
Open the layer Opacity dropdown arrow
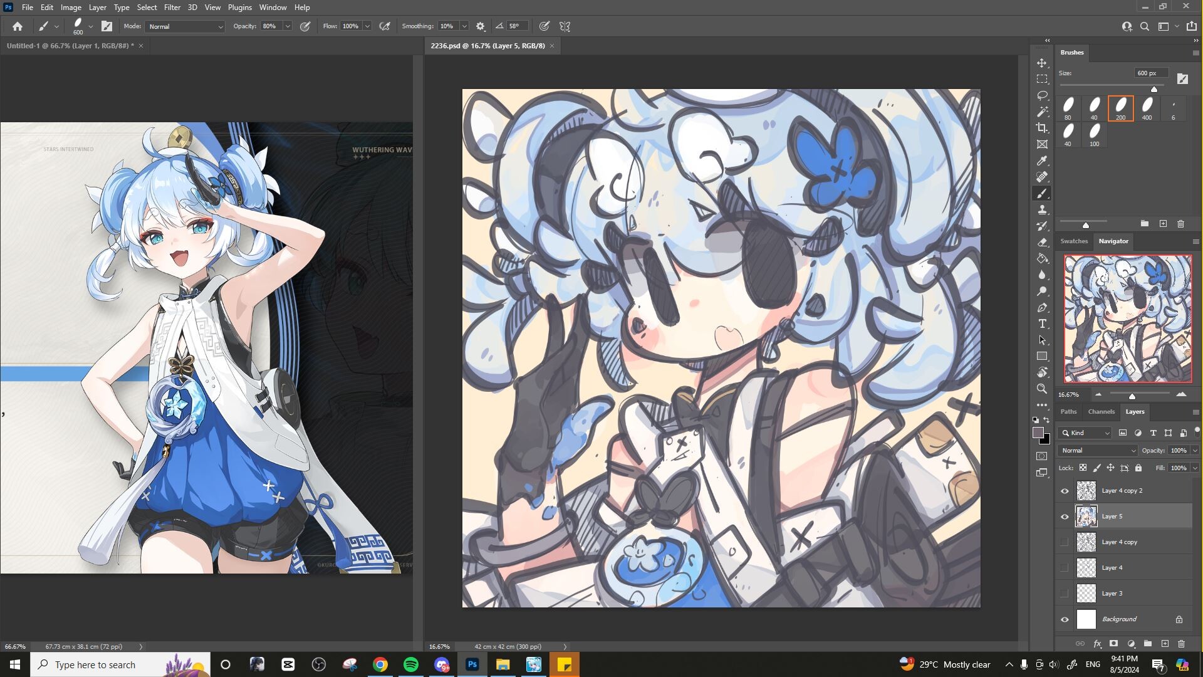[x=1195, y=450]
